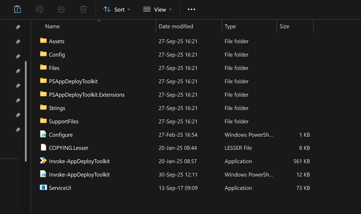Click the Share icon in toolbar

(x=62, y=9)
